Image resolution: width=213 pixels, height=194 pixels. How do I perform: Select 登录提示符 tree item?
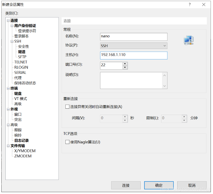pyautogui.click(x=27, y=31)
